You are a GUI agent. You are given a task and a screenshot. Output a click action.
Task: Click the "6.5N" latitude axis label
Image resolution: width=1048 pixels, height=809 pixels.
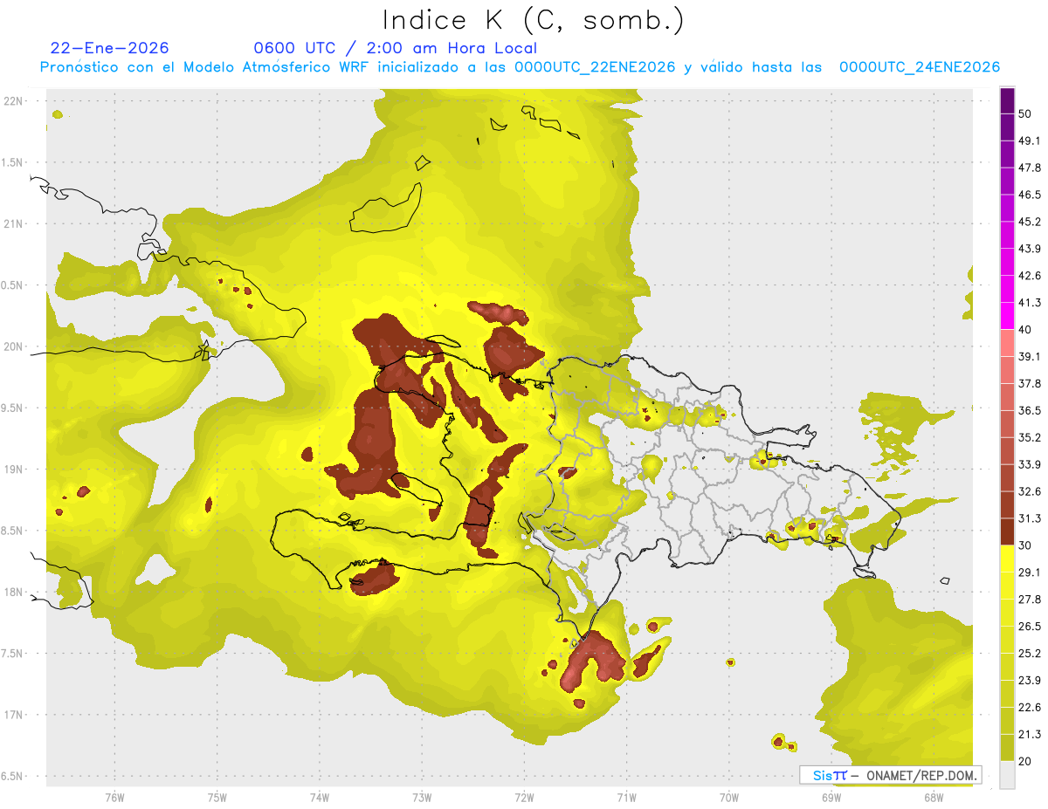pyautogui.click(x=12, y=777)
